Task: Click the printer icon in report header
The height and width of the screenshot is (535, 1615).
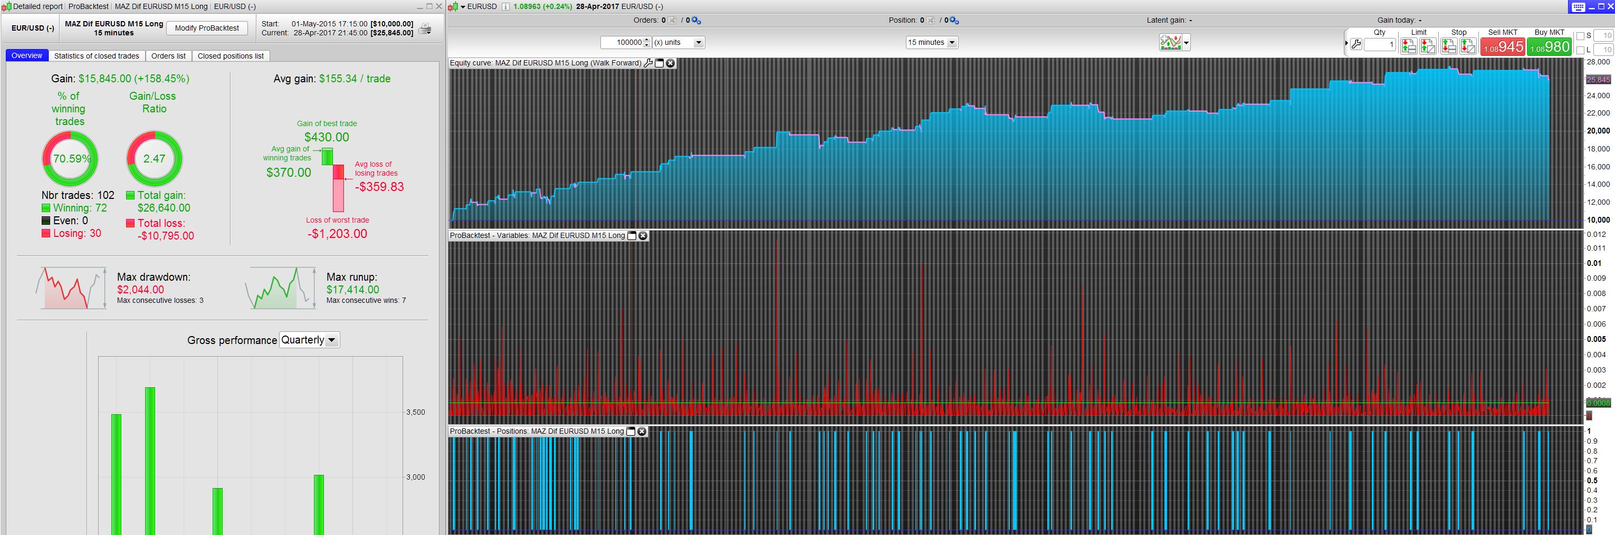Action: (x=424, y=29)
